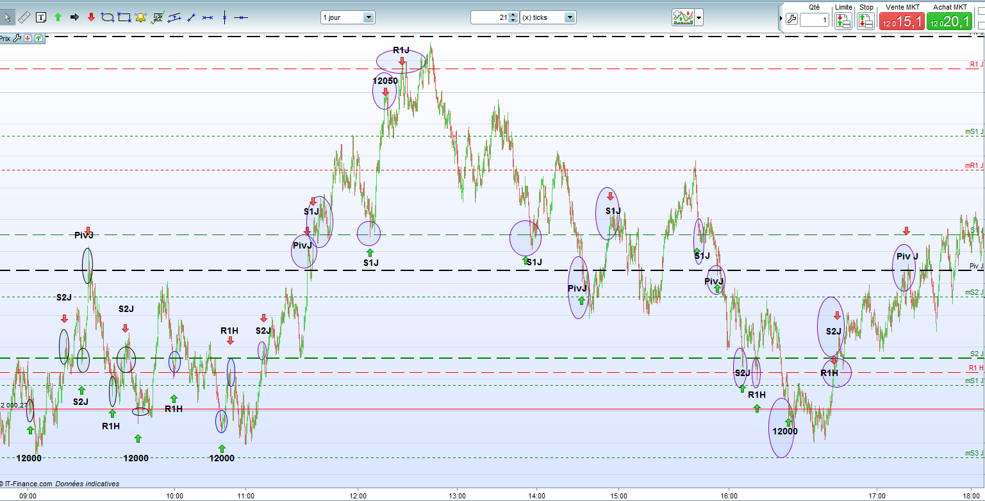The width and height of the screenshot is (985, 501).
Task: Choose the red down arrow drawing tool
Action: tap(91, 17)
